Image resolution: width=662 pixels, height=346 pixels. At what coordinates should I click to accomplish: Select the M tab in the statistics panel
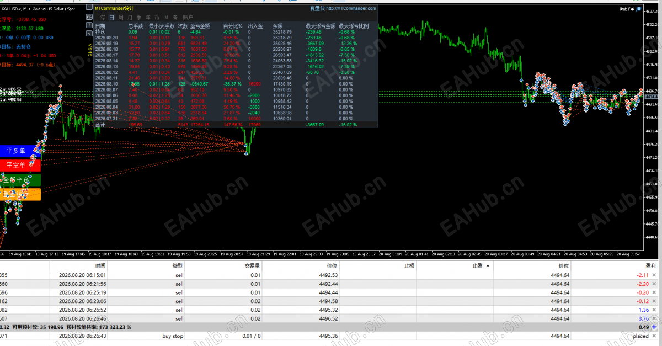pyautogui.click(x=165, y=18)
